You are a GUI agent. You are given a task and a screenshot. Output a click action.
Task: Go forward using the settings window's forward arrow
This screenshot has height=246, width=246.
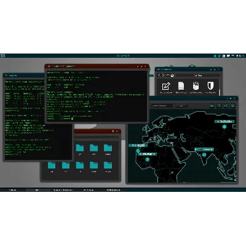click(x=164, y=75)
